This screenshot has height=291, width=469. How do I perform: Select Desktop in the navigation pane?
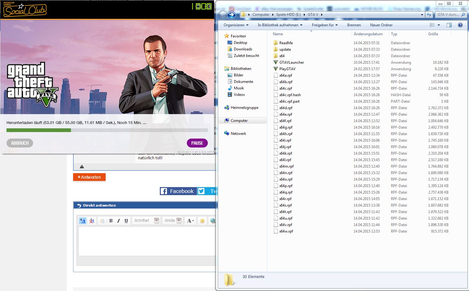(x=240, y=43)
